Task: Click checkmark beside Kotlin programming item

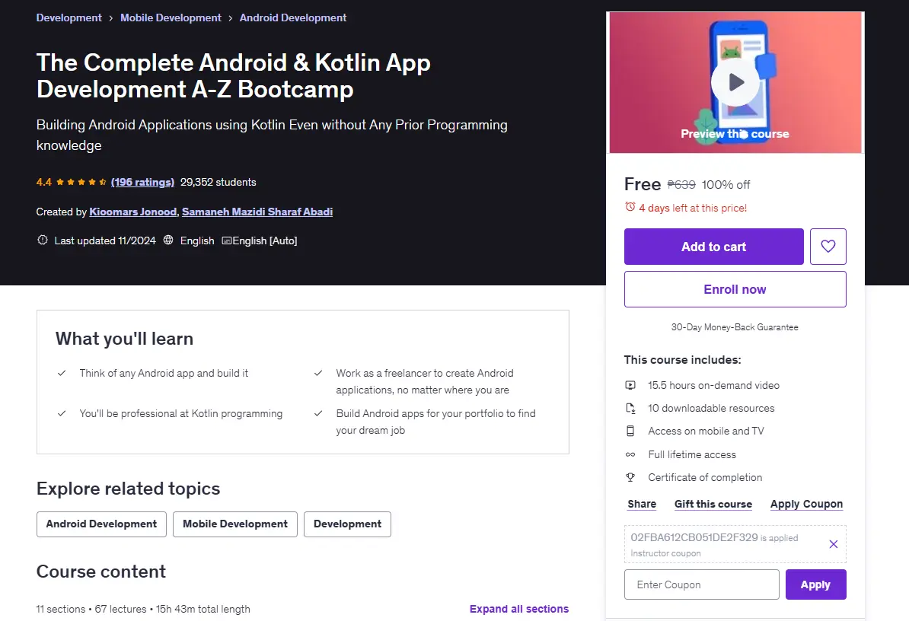Action: pos(62,413)
